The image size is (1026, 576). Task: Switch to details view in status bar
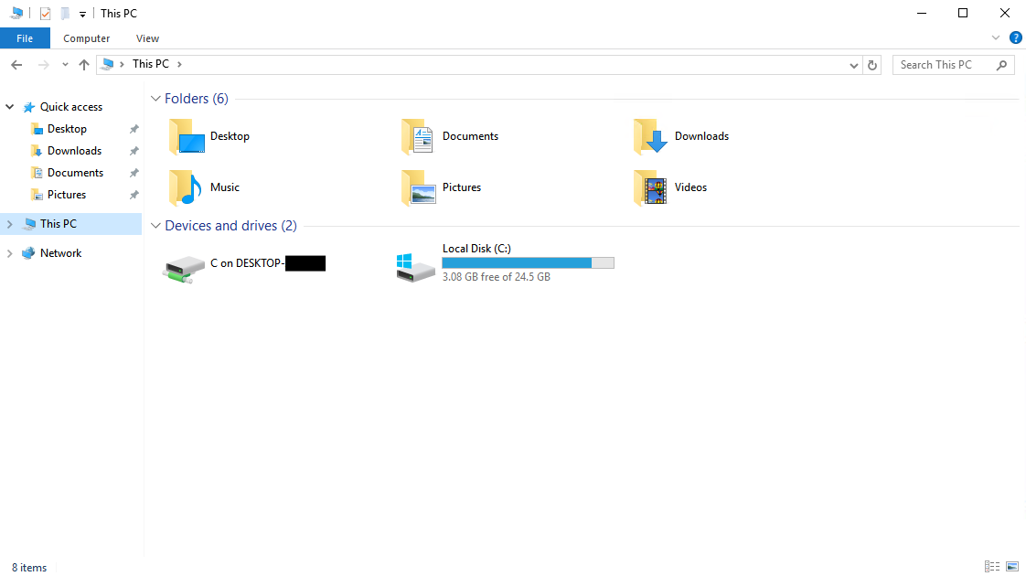click(992, 567)
